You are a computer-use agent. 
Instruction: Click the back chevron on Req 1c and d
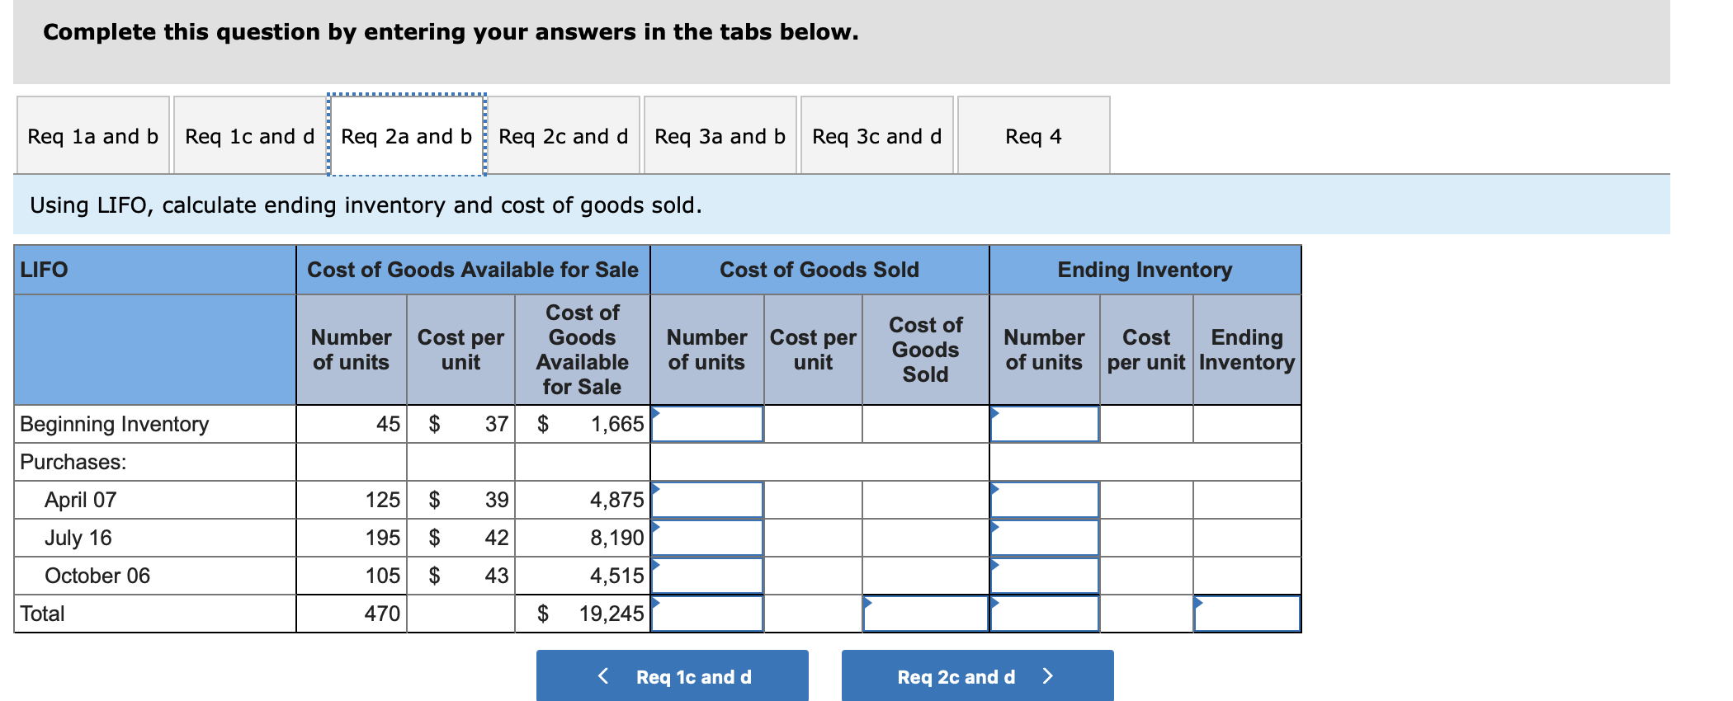603,675
